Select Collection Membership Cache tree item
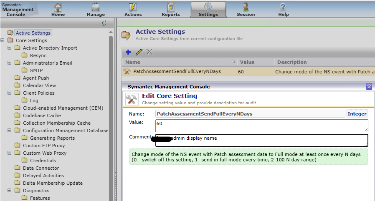Viewport: 375px width, 201px height. [x=57, y=123]
